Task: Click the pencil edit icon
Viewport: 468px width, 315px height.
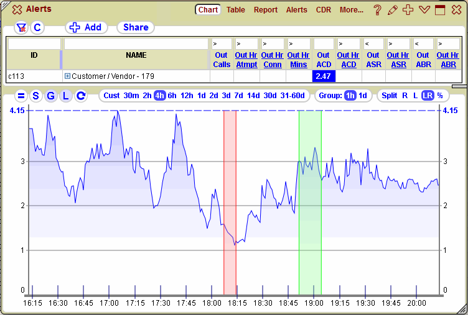Action: coord(392,10)
